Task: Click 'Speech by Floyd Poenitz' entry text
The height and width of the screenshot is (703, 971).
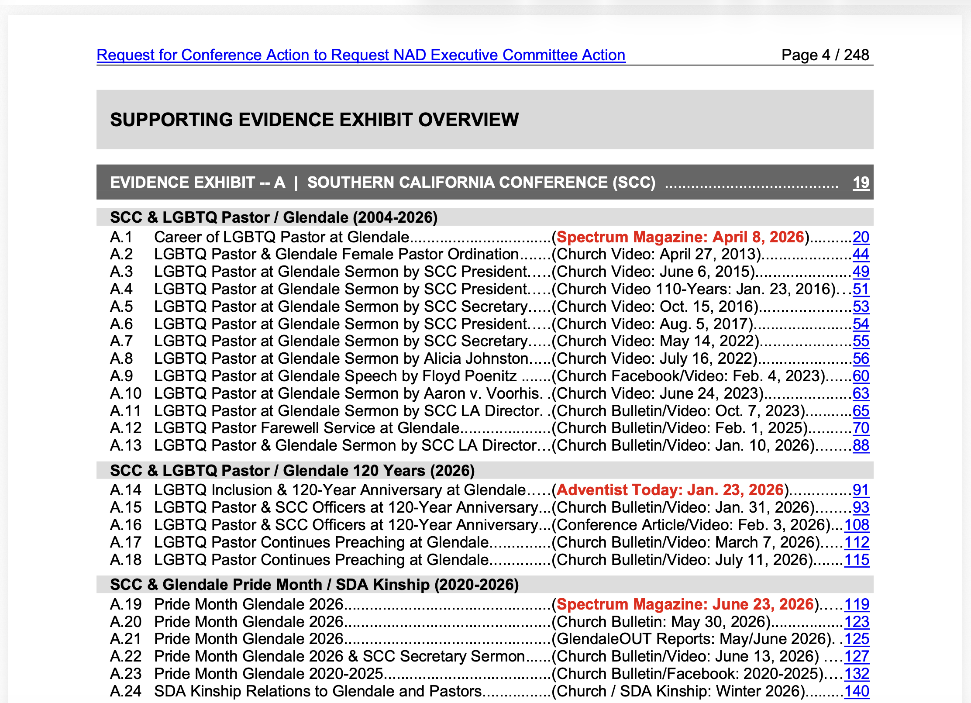Action: click(430, 376)
